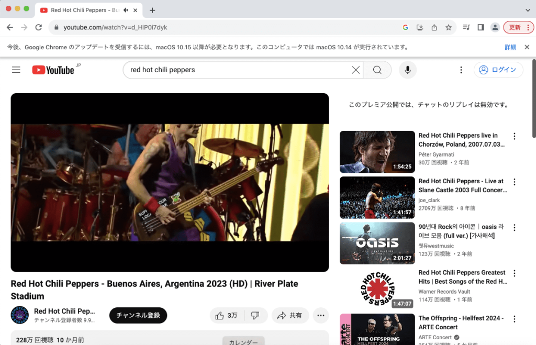Click the install app icon in address bar

click(420, 27)
